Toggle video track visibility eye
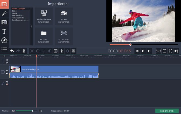This screenshot has height=114, width=181. click(7, 71)
